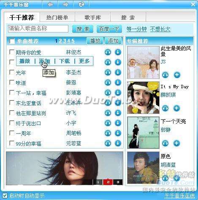Select 更多 in the popup menu

(x=84, y=61)
